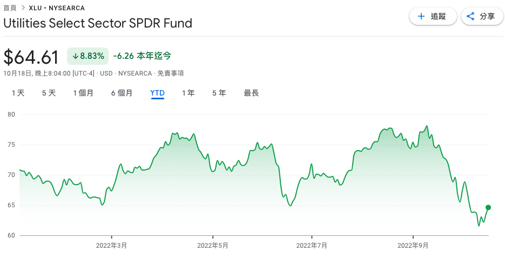
Task: Select the 1天 range tab
Action: click(18, 93)
